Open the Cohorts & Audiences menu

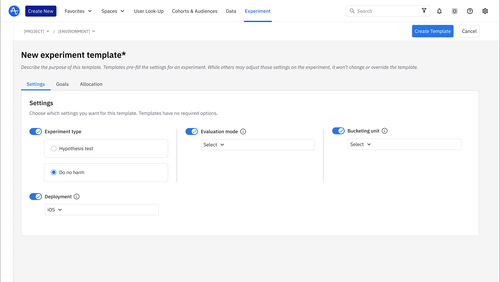pos(195,11)
